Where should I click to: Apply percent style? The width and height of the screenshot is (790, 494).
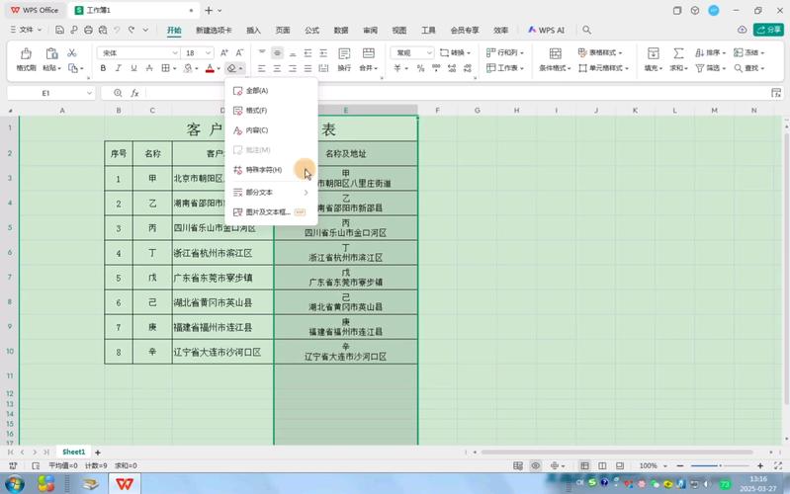[x=420, y=68]
